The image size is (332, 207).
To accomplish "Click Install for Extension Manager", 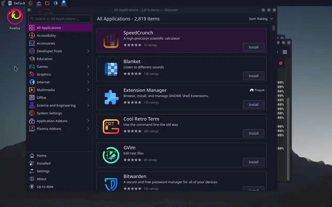I will [x=254, y=105].
